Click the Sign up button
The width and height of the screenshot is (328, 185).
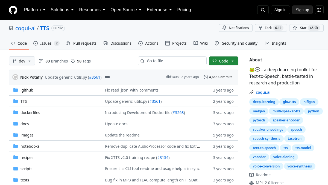(x=302, y=10)
